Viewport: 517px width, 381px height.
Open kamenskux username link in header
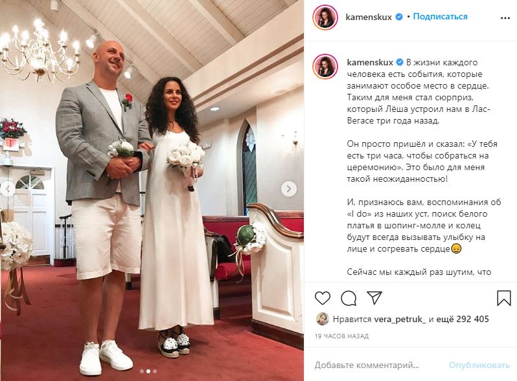[x=368, y=17]
